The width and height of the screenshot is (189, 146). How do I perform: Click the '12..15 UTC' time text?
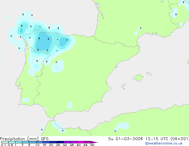[157, 139]
